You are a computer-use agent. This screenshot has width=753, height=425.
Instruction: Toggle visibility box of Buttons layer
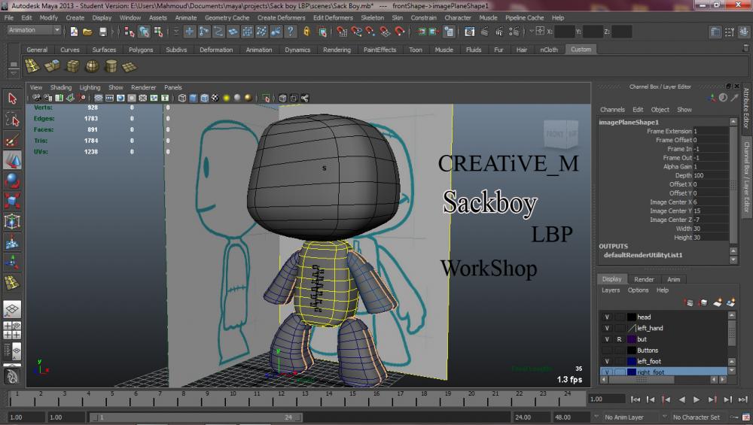(x=606, y=351)
